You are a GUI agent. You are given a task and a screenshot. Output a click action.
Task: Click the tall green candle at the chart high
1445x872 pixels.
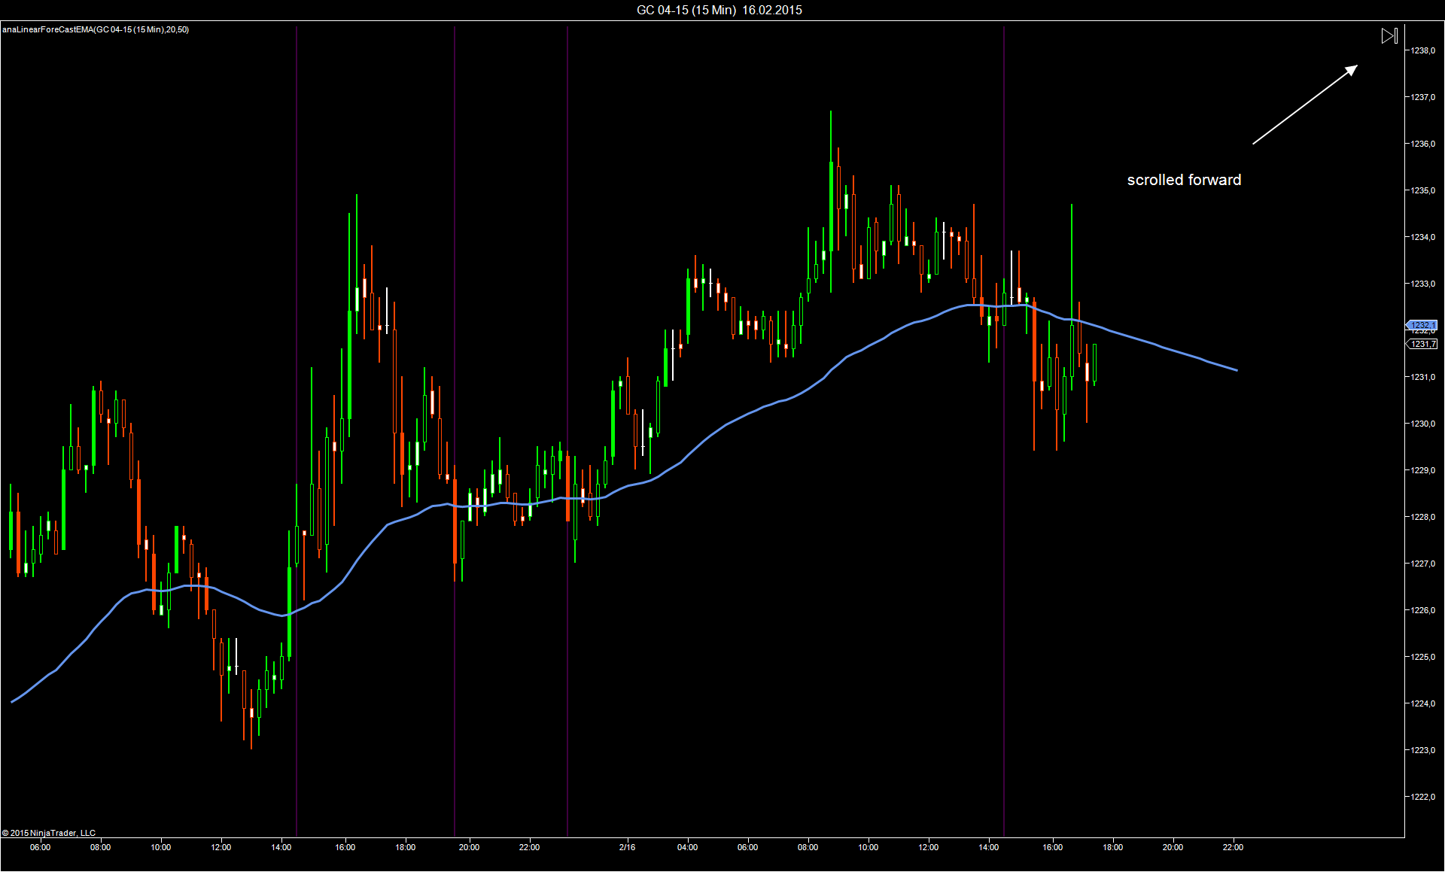click(x=831, y=203)
